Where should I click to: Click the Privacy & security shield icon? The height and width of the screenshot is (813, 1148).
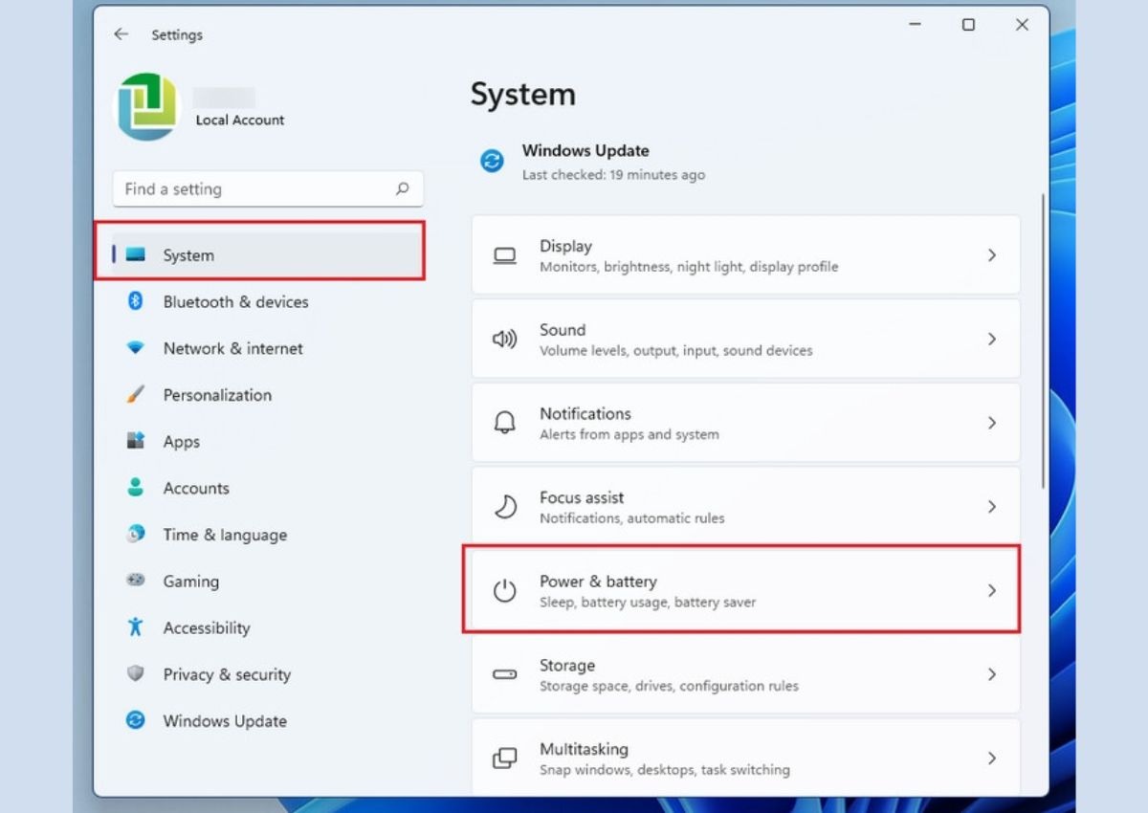(x=136, y=673)
